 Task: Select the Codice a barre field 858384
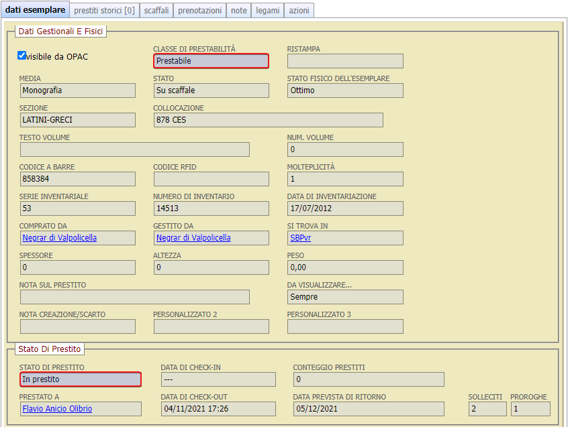tap(77, 179)
